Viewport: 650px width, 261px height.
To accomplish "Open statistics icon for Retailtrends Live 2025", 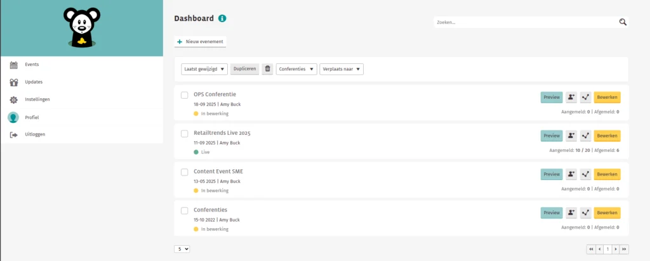I will click(586, 136).
